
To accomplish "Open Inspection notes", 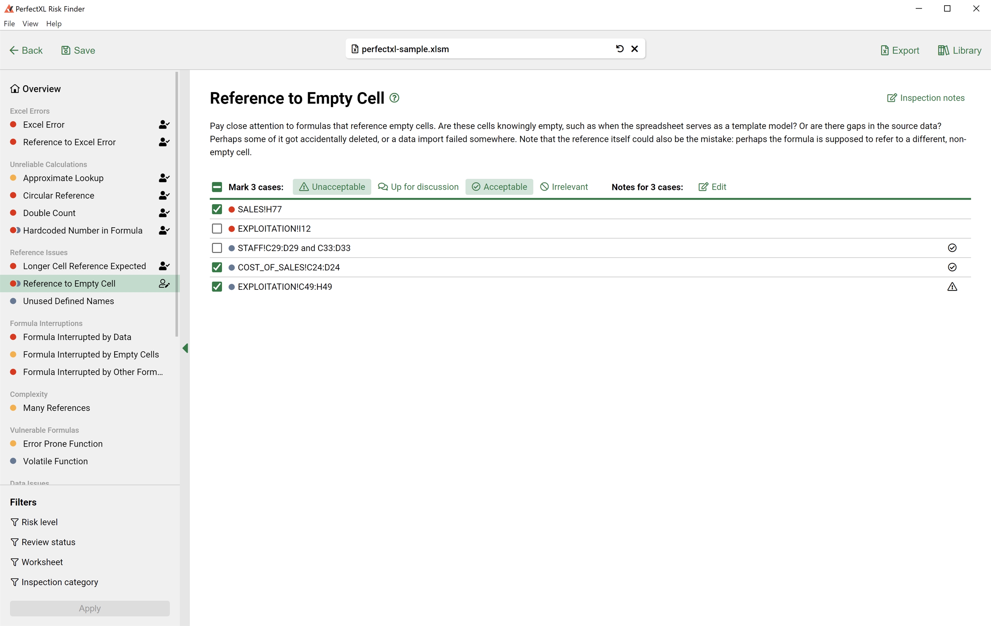I will 926,98.
